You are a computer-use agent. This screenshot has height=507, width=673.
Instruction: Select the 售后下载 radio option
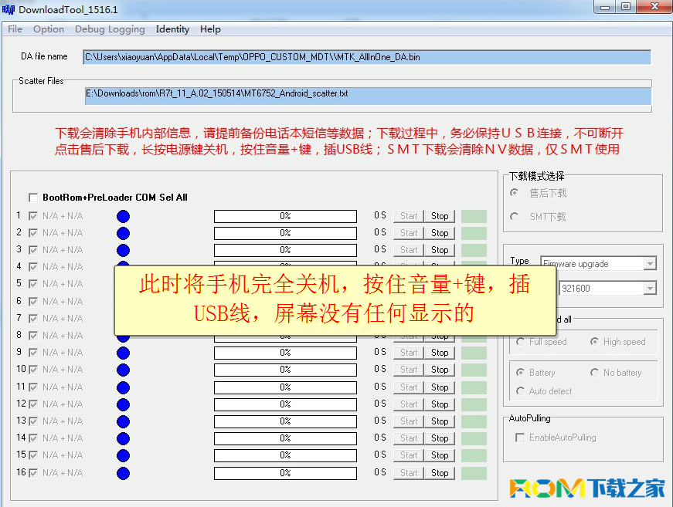coord(514,193)
